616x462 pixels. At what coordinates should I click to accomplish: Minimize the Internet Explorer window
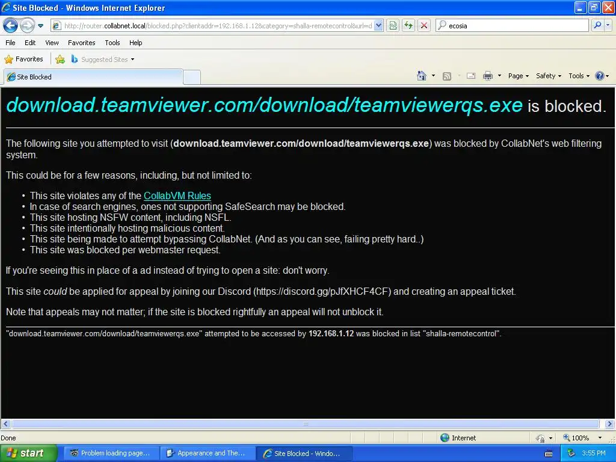[x=581, y=7]
